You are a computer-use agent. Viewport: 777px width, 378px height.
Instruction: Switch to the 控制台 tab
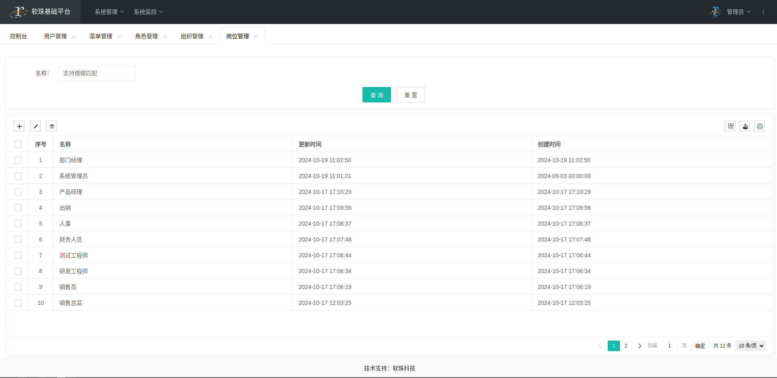click(18, 37)
